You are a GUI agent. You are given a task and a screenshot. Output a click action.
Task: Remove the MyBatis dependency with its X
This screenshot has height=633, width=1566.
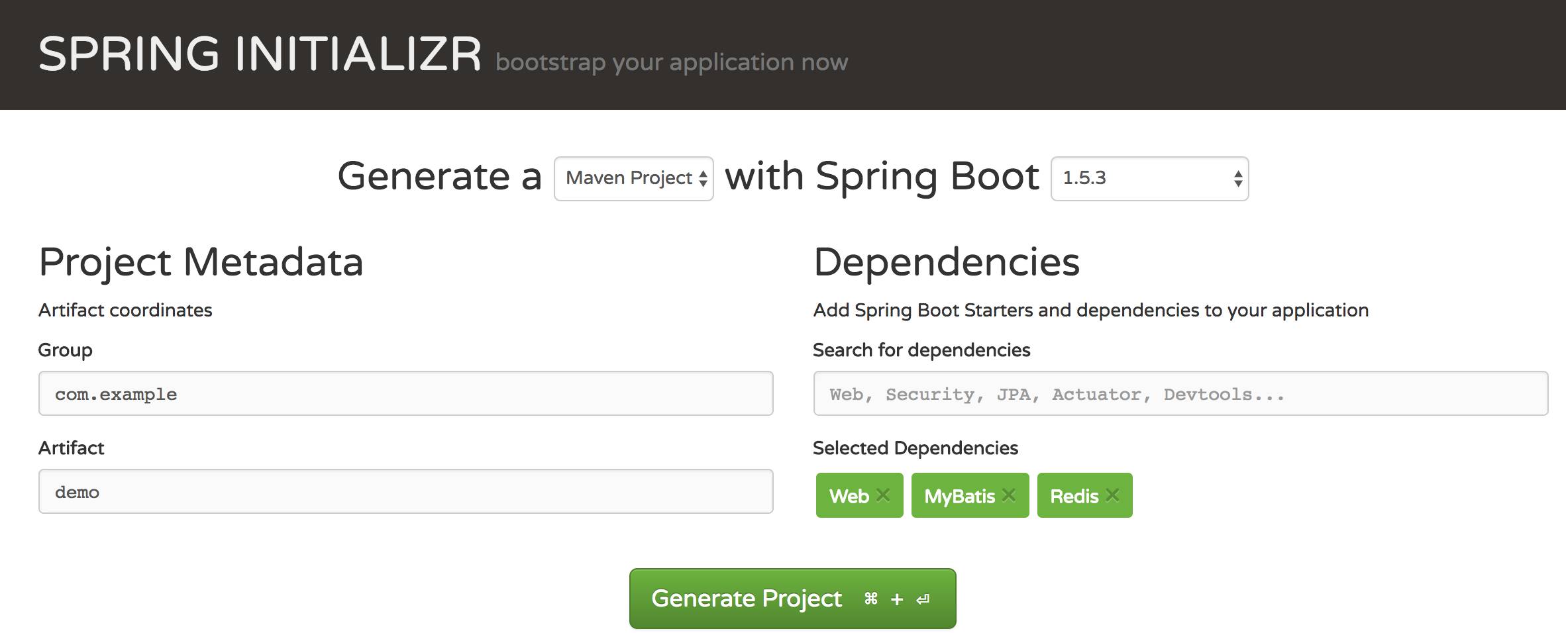click(1009, 495)
